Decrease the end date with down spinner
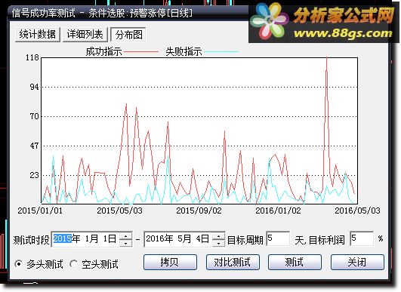This screenshot has height=292, width=401. click(219, 243)
